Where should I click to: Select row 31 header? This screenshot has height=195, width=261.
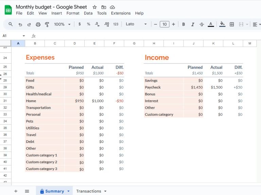pos(5,101)
